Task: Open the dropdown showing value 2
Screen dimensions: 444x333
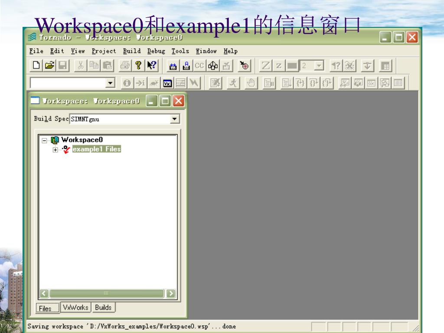Action: coord(319,66)
